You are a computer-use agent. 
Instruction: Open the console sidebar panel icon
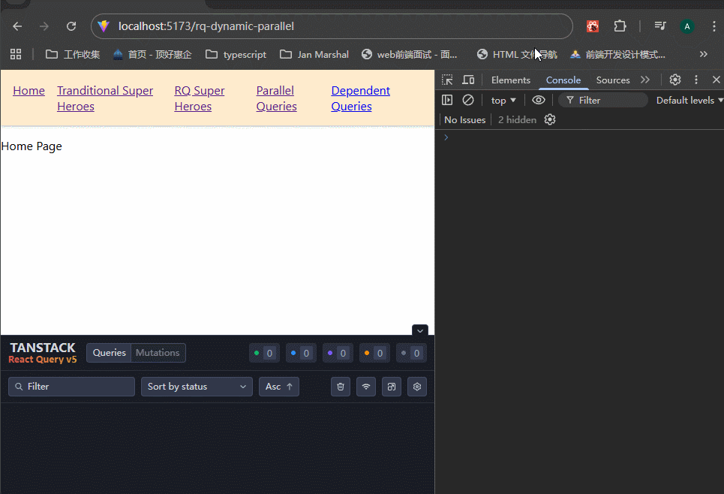(447, 100)
